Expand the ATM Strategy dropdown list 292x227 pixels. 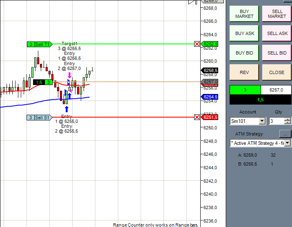click(288, 143)
